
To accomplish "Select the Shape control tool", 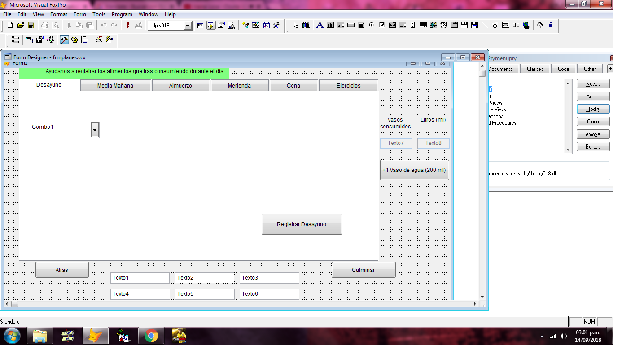I will 495,25.
